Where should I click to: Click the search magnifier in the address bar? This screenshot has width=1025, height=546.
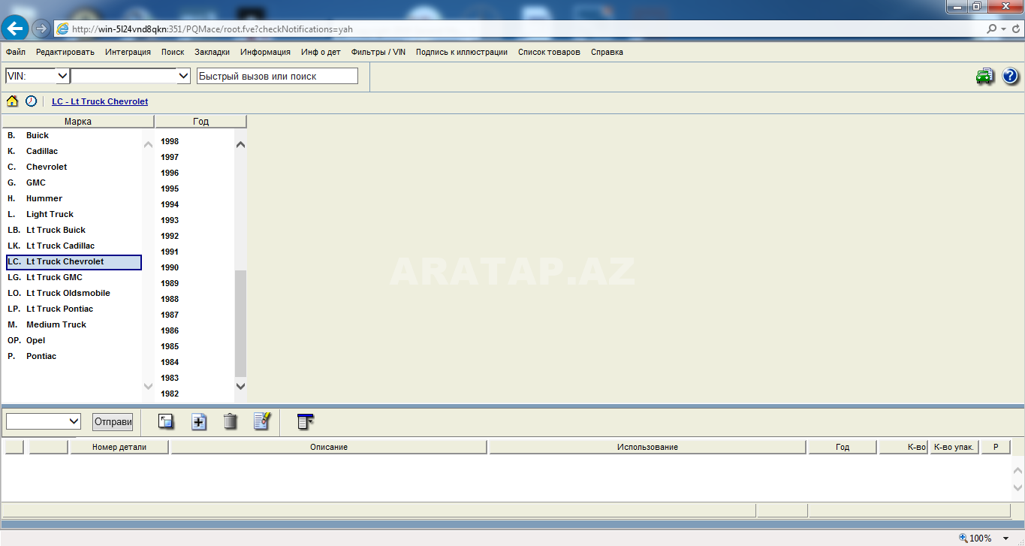pos(993,29)
